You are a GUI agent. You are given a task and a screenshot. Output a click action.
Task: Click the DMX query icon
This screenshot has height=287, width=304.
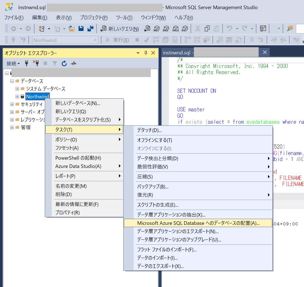point(166,29)
